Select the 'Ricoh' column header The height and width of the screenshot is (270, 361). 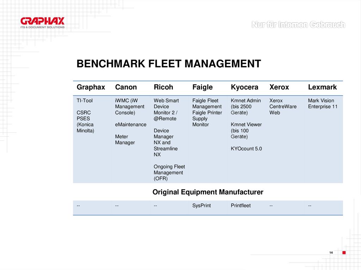click(163, 87)
